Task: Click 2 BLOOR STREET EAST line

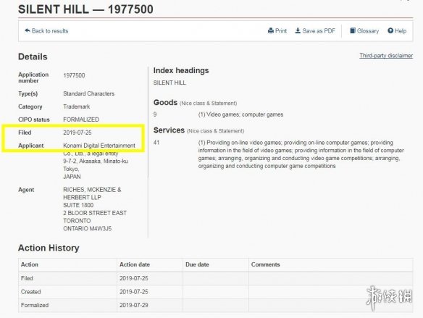Action: click(x=95, y=213)
